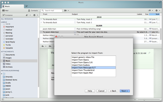This screenshot has height=102, width=163.
Task: Open view layout dropdown next to search field
Action: point(66,10)
